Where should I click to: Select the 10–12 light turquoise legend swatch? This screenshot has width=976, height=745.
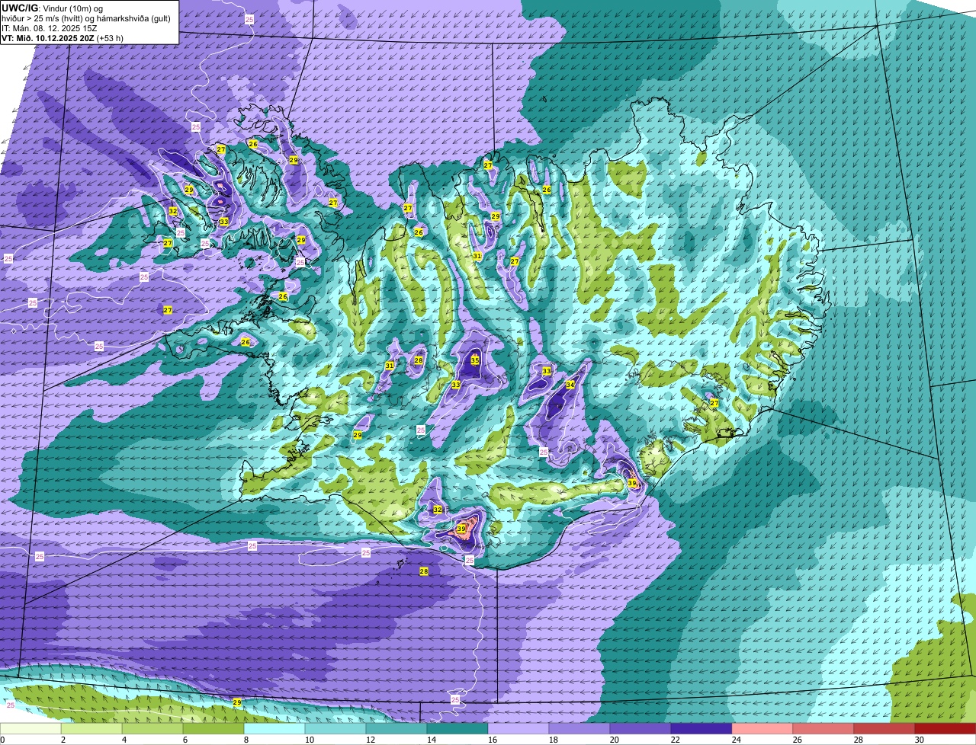click(x=336, y=729)
